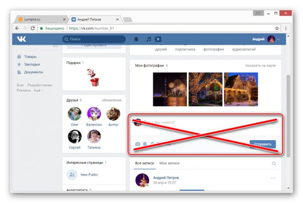Open the notifications bell
The width and height of the screenshot is (303, 203).
pos(136,39)
